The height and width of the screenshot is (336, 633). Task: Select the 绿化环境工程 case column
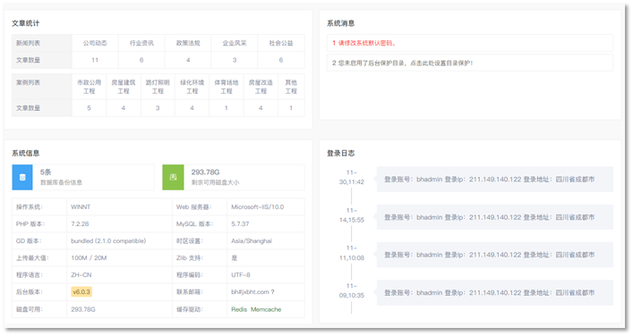tap(192, 87)
